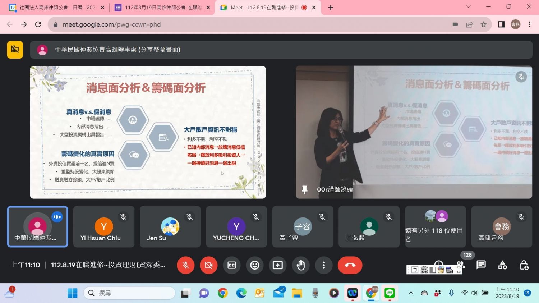Reload the Meet page

[x=38, y=24]
